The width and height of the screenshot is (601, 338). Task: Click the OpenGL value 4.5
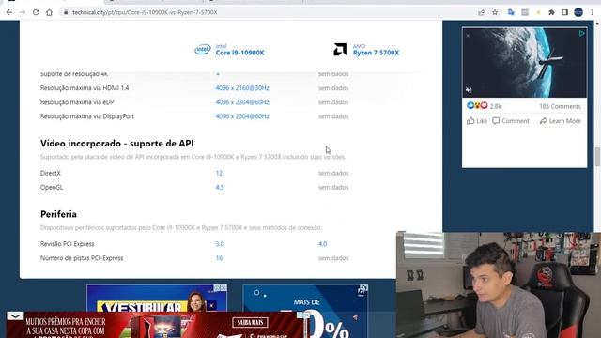220,188
